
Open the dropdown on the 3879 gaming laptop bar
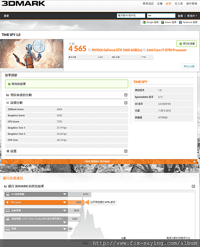point(64,211)
